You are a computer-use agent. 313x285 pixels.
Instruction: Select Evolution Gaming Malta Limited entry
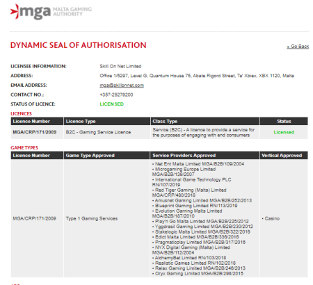[x=187, y=213]
